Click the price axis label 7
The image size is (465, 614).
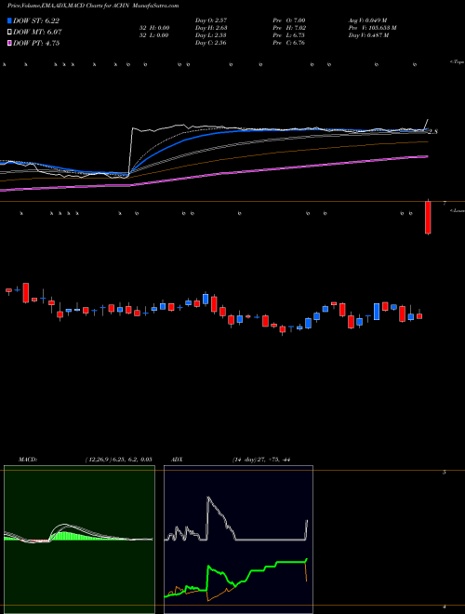click(x=445, y=203)
